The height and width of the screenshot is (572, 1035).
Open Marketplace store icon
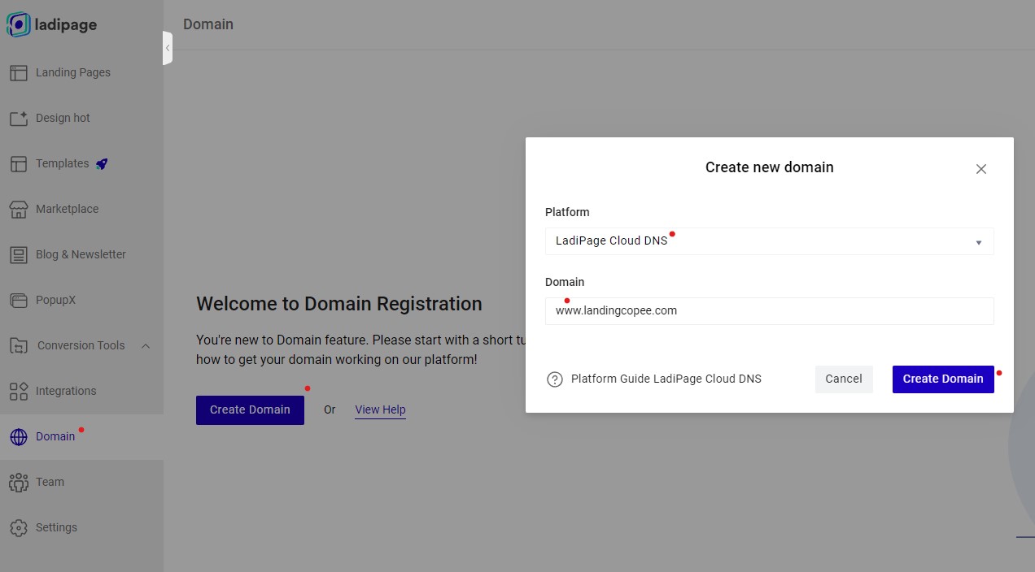coord(19,209)
